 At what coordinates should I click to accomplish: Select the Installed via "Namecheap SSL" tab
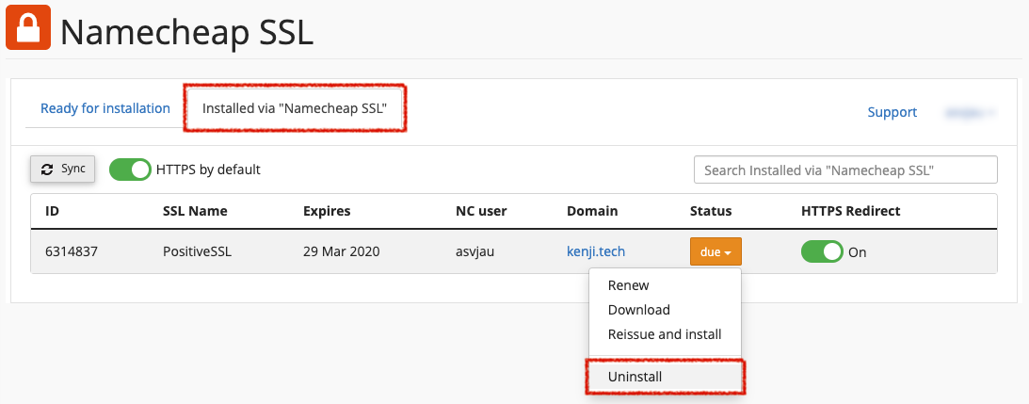294,108
